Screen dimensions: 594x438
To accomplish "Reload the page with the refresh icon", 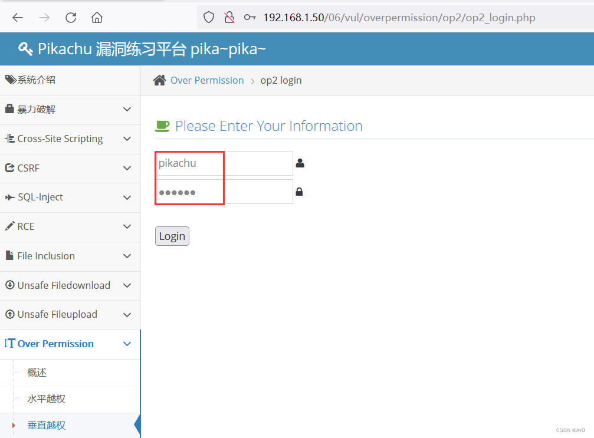I will pyautogui.click(x=71, y=18).
